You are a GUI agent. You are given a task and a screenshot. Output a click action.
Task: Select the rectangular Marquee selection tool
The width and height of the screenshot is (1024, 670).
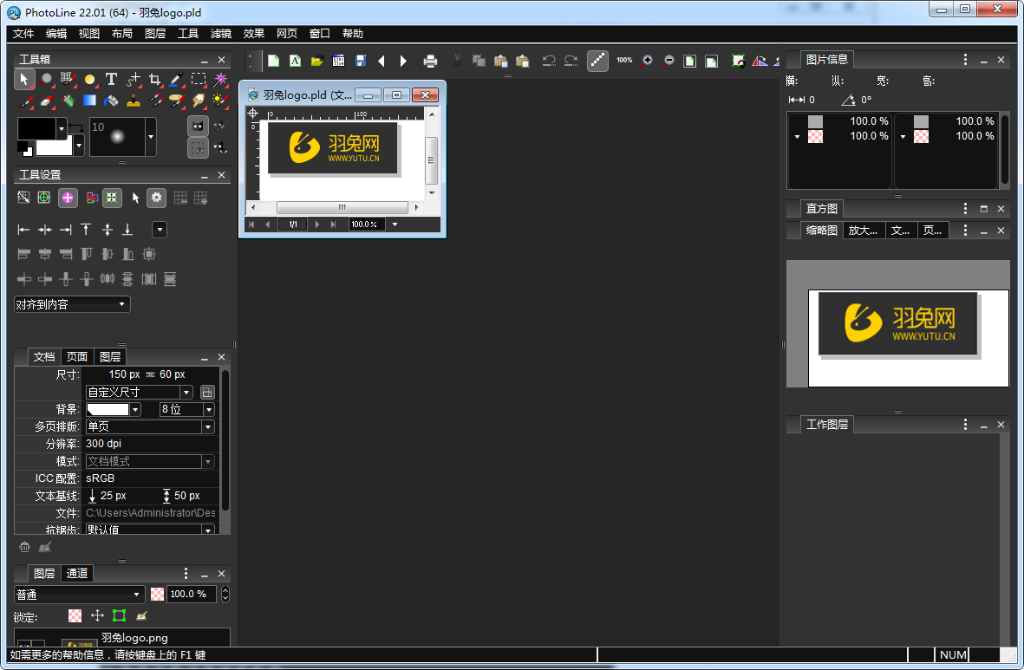tap(199, 79)
